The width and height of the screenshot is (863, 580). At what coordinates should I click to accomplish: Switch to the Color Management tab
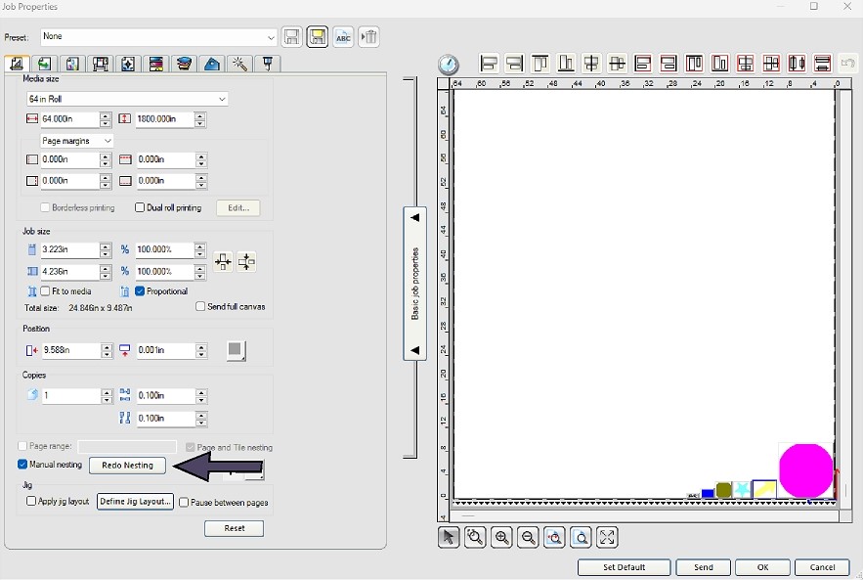point(156,64)
